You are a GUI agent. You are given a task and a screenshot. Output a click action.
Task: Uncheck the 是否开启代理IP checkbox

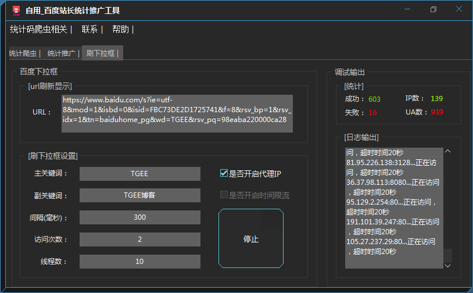[x=224, y=173]
